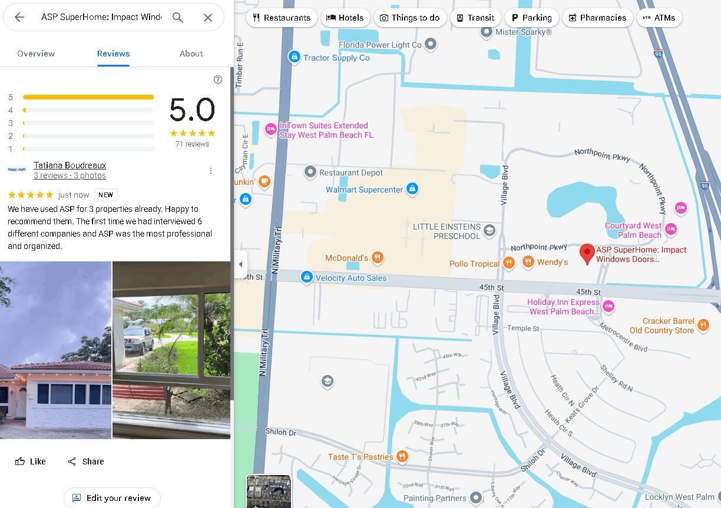Click the I-95 shield near ATMs chip
Screen dimensions: 721x508
(x=657, y=54)
